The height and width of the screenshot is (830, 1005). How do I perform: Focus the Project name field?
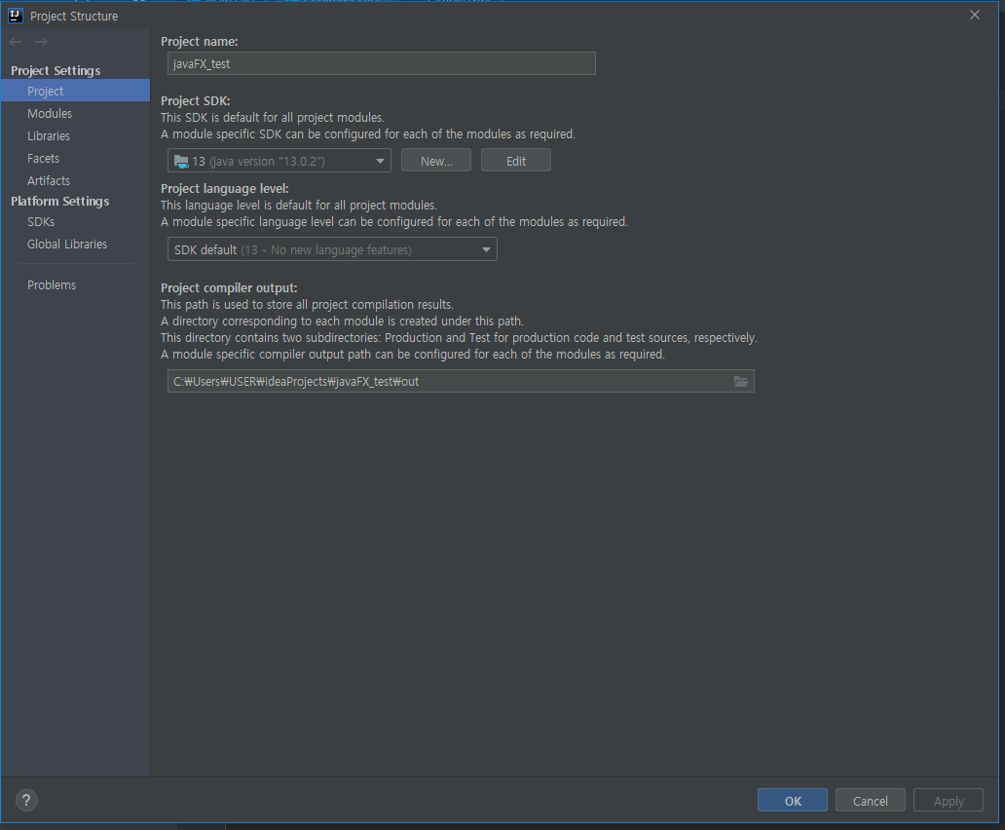click(x=382, y=63)
